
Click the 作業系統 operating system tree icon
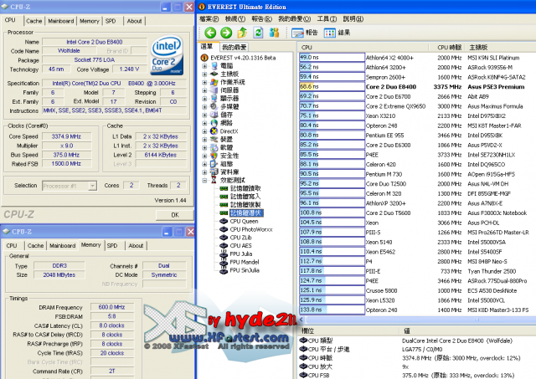pos(214,82)
